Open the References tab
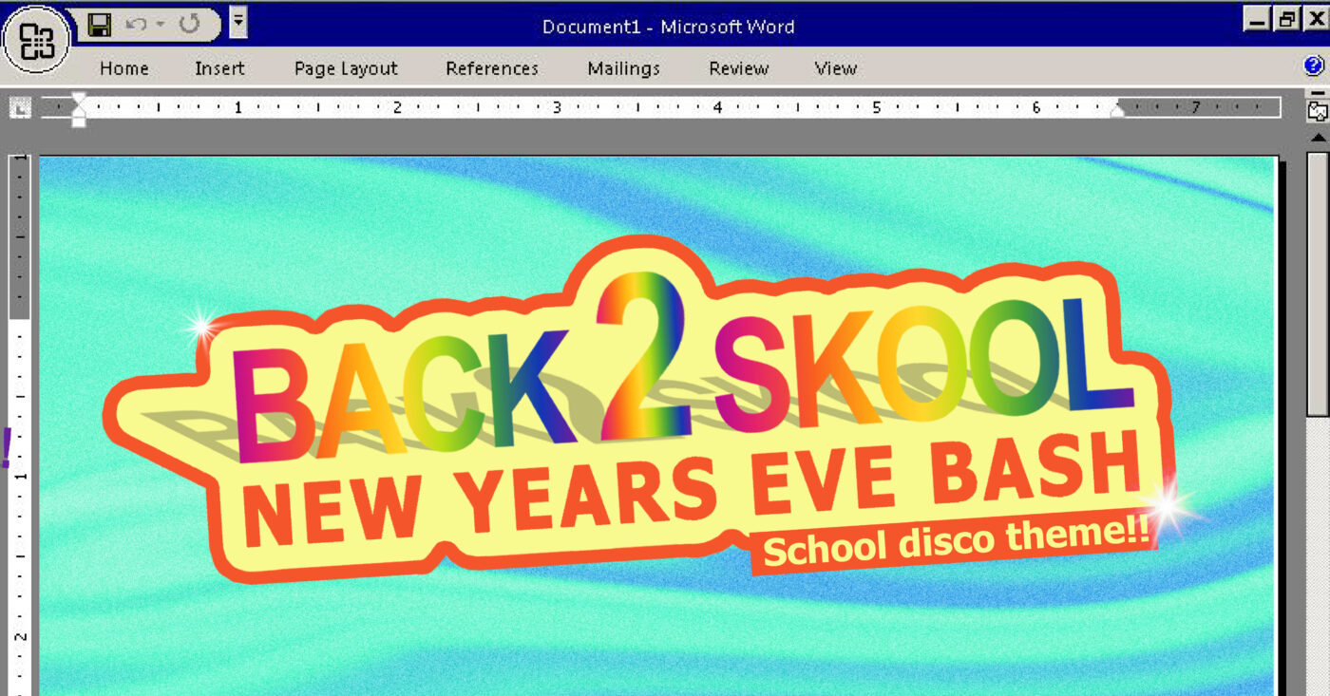 492,68
